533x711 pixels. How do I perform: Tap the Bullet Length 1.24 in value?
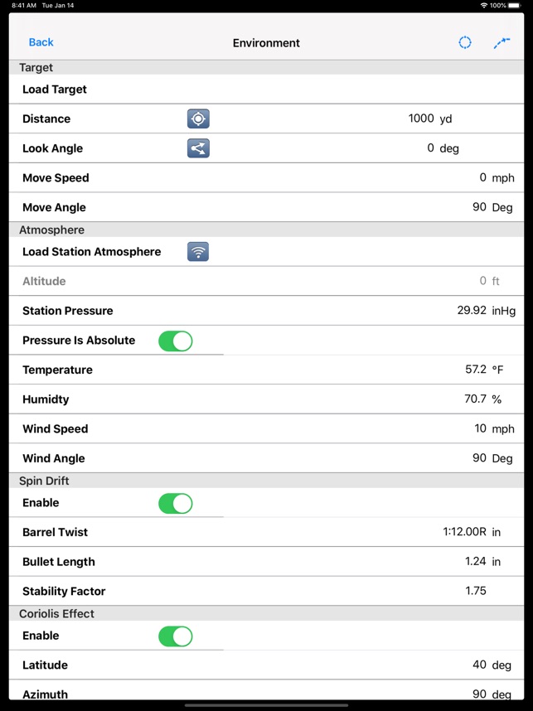(x=476, y=562)
